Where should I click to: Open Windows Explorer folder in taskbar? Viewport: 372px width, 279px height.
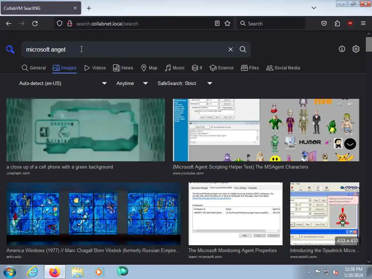77,272
